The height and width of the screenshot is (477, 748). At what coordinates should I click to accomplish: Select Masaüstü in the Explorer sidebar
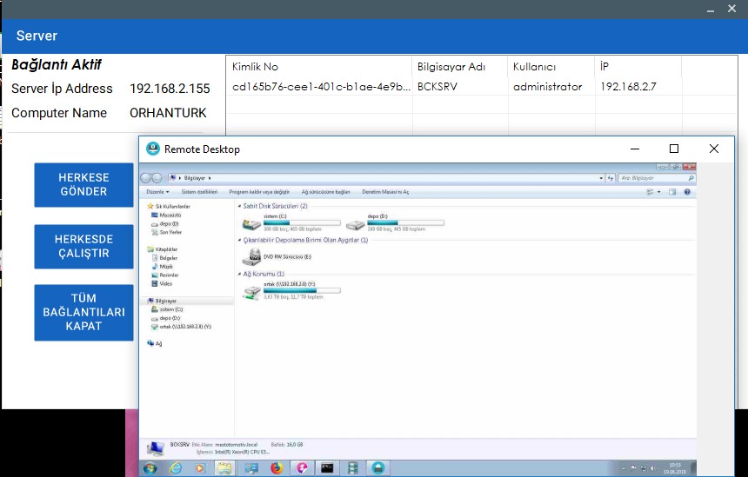169,215
